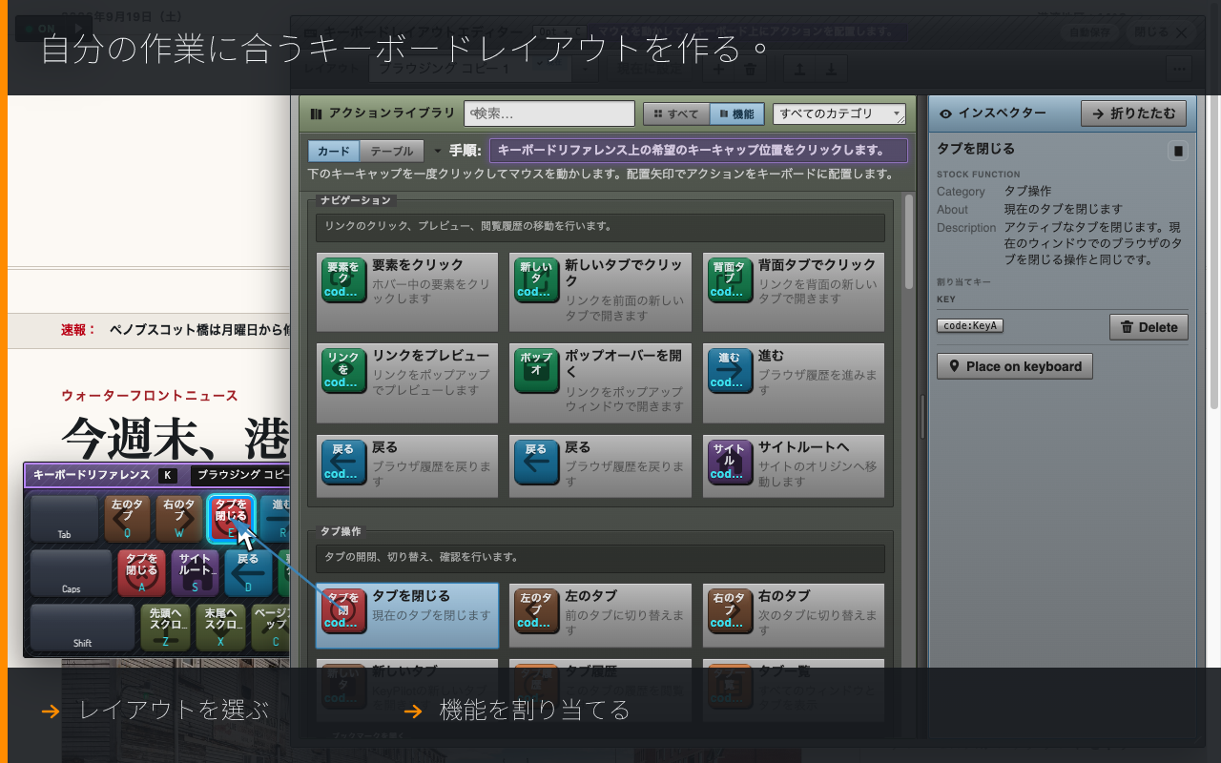Switch the library filter to 機能
This screenshot has height=763, width=1221.
pos(737,113)
